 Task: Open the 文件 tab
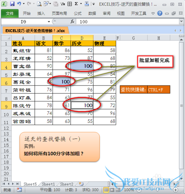pos(10,13)
